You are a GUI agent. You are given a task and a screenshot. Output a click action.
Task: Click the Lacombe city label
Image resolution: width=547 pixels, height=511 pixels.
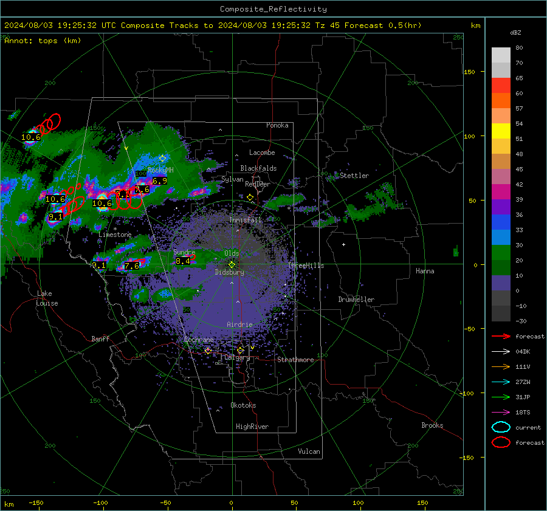point(262,153)
